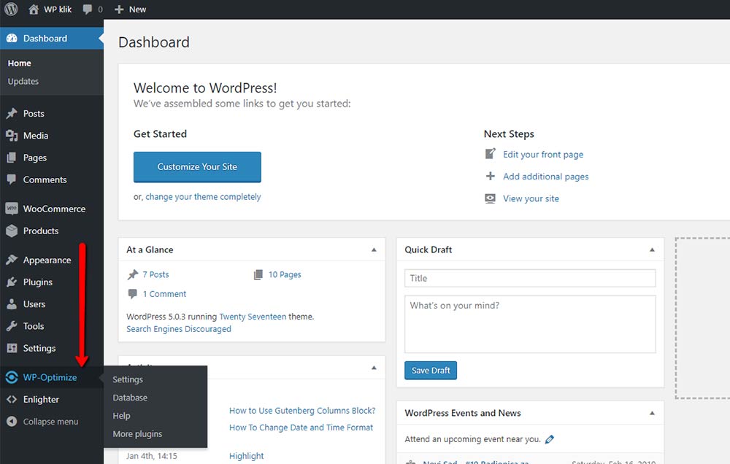Click the WordPress logo in admin bar
Image resolution: width=730 pixels, height=464 pixels.
11,9
